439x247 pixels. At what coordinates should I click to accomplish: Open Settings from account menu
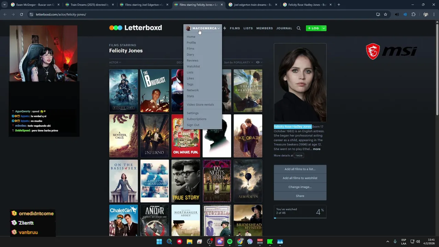pos(192,113)
